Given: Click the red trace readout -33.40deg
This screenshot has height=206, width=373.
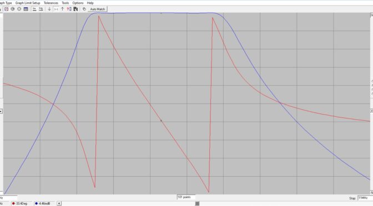Looking at the screenshot, I should 21,204.
